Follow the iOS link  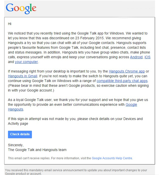(x=148, y=57)
